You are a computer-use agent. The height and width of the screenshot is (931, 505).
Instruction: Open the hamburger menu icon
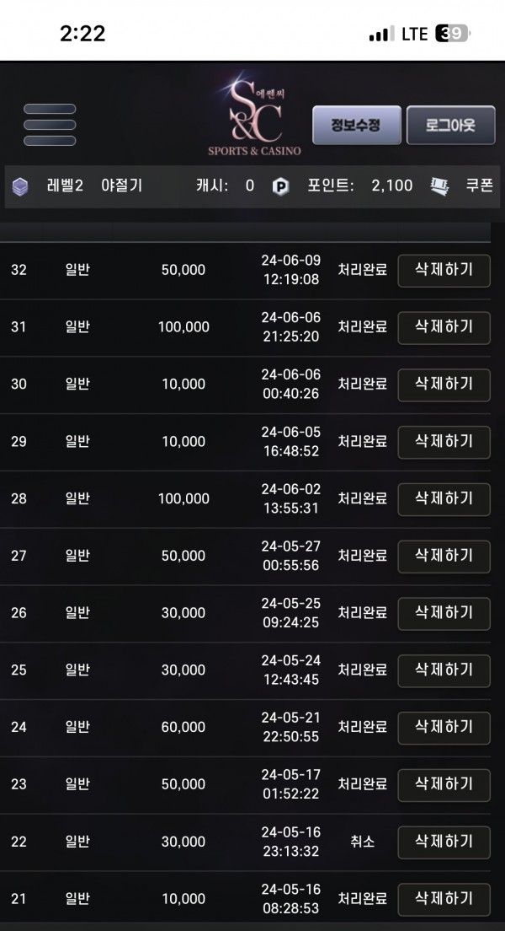50,125
